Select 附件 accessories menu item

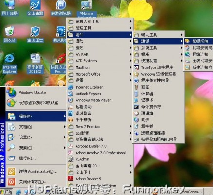point(99,35)
